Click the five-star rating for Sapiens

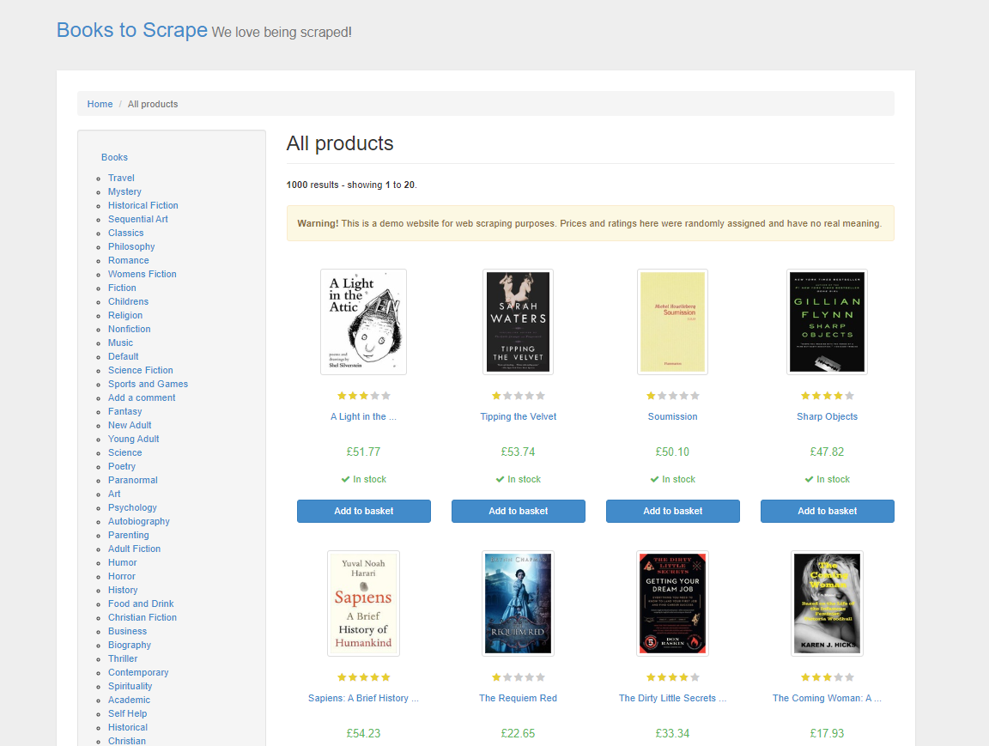click(x=363, y=676)
